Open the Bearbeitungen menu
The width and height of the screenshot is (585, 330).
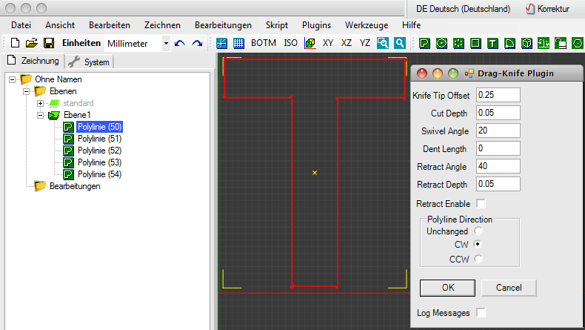(x=223, y=25)
